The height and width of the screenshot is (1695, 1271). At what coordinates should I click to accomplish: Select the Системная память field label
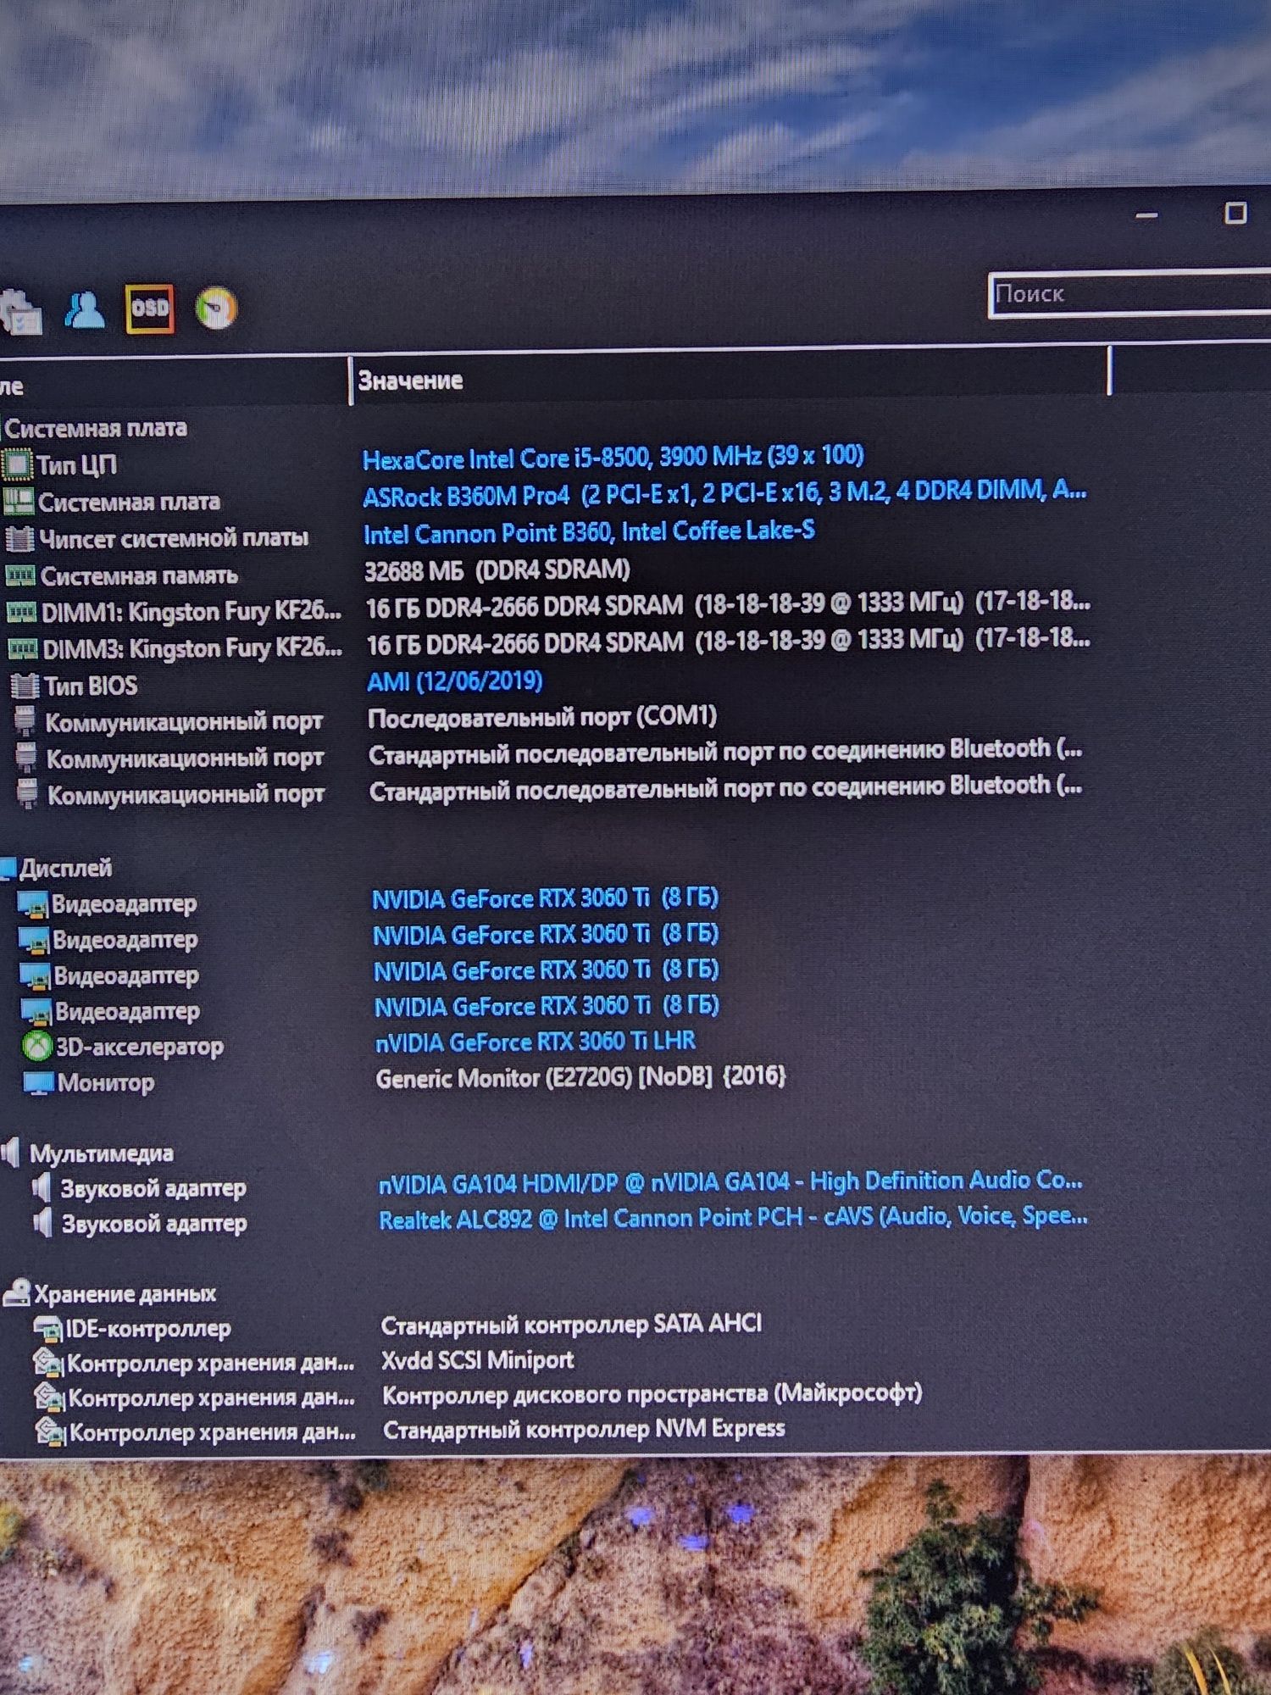point(139,575)
